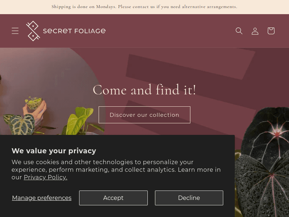Screen dimensions: 289x217
Task: Open the hamburger navigation menu
Action: (x=15, y=31)
